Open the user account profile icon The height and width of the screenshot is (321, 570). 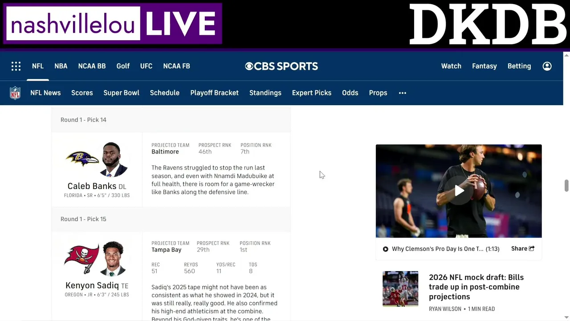[x=547, y=66]
